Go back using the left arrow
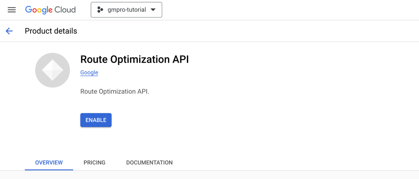Viewport: 419px width, 179px height. click(9, 31)
